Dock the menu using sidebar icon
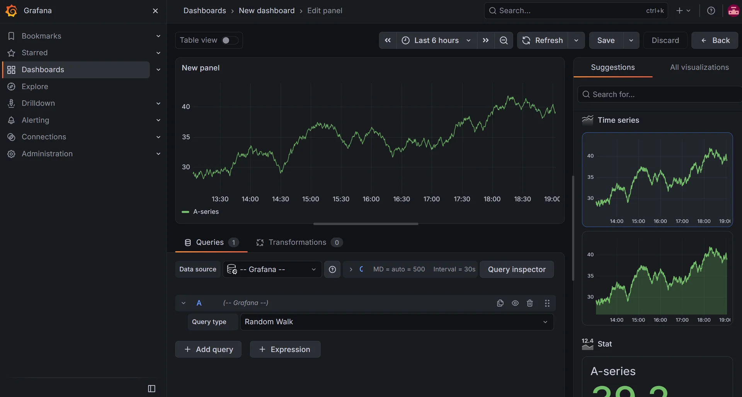This screenshot has width=742, height=397. point(151,388)
